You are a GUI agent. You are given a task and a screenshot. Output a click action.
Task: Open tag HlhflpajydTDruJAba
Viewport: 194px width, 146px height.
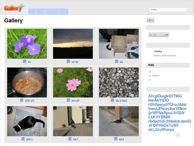click(x=167, y=104)
